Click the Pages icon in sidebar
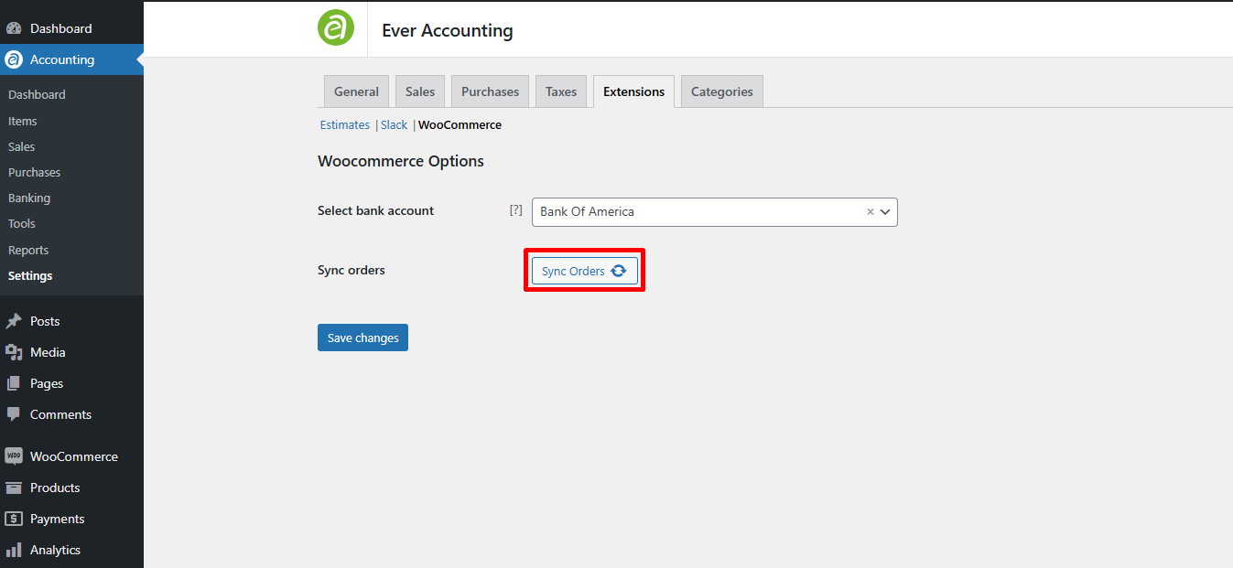 click(x=14, y=383)
